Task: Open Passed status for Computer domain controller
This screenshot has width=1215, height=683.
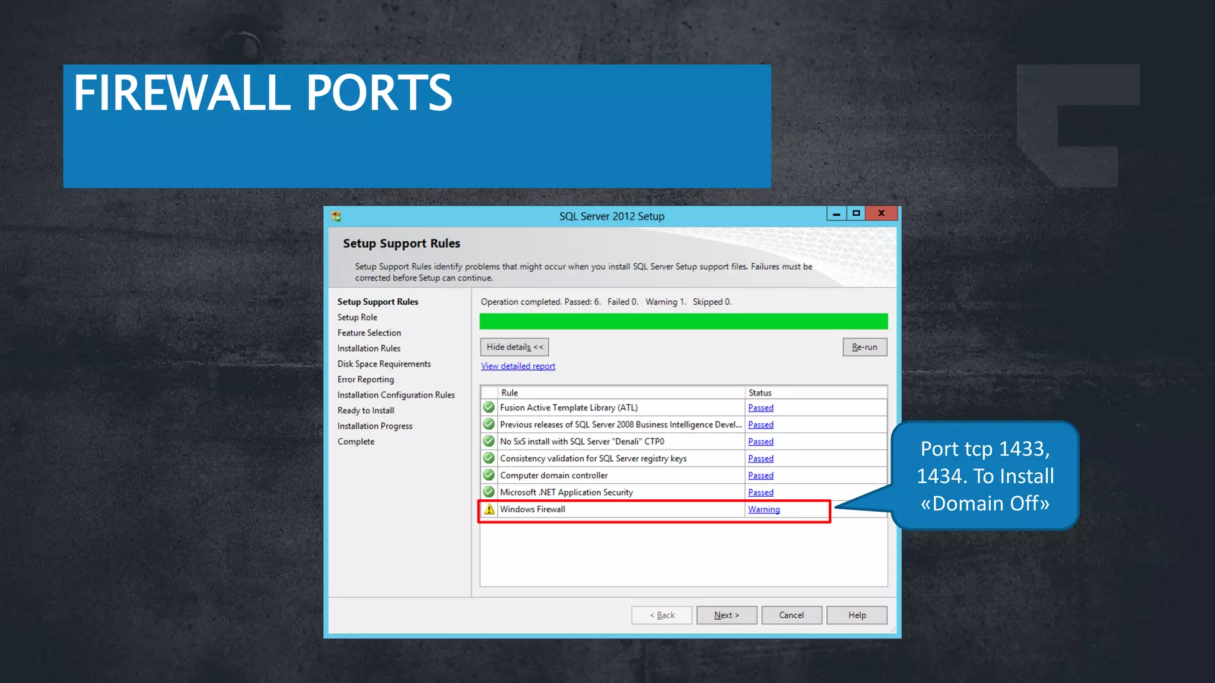Action: point(761,475)
